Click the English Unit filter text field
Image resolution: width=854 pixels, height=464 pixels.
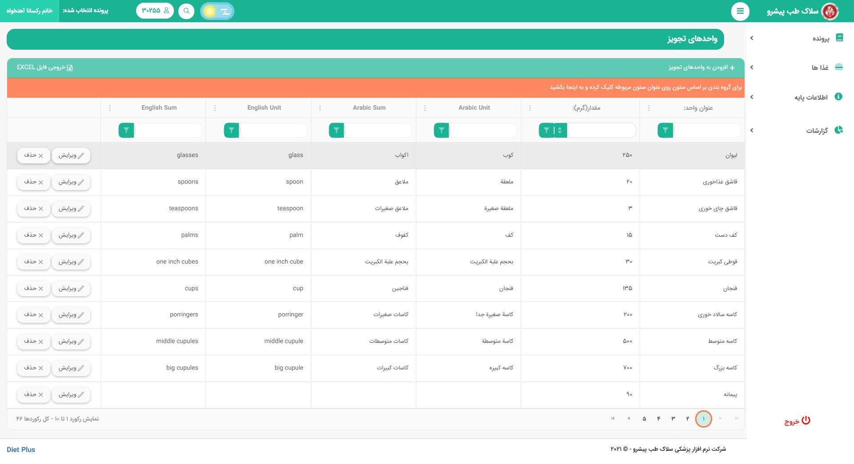pyautogui.click(x=273, y=130)
